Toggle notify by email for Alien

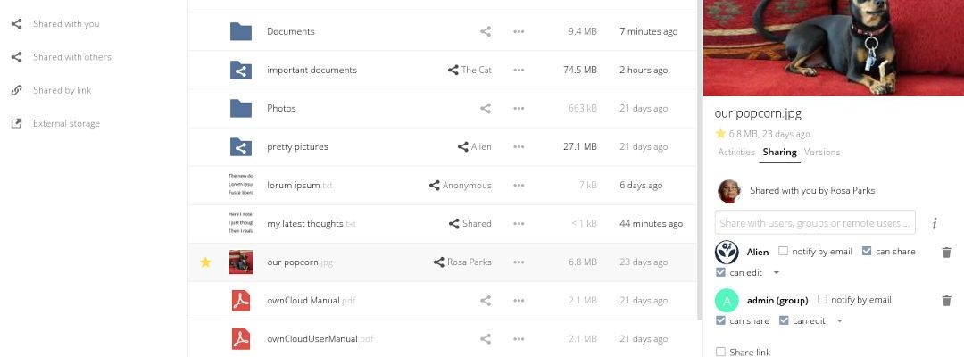click(784, 252)
